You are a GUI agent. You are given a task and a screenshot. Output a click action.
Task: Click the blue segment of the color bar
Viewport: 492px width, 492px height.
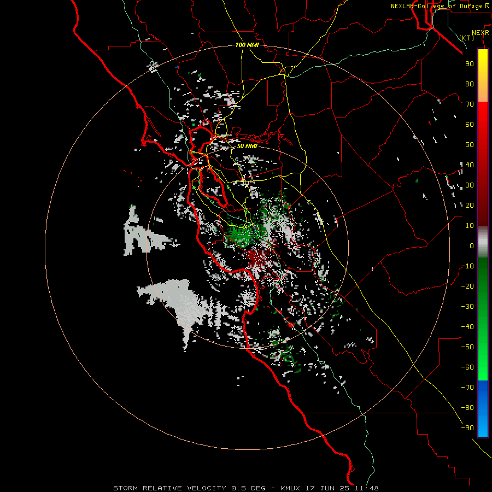pos(483,408)
